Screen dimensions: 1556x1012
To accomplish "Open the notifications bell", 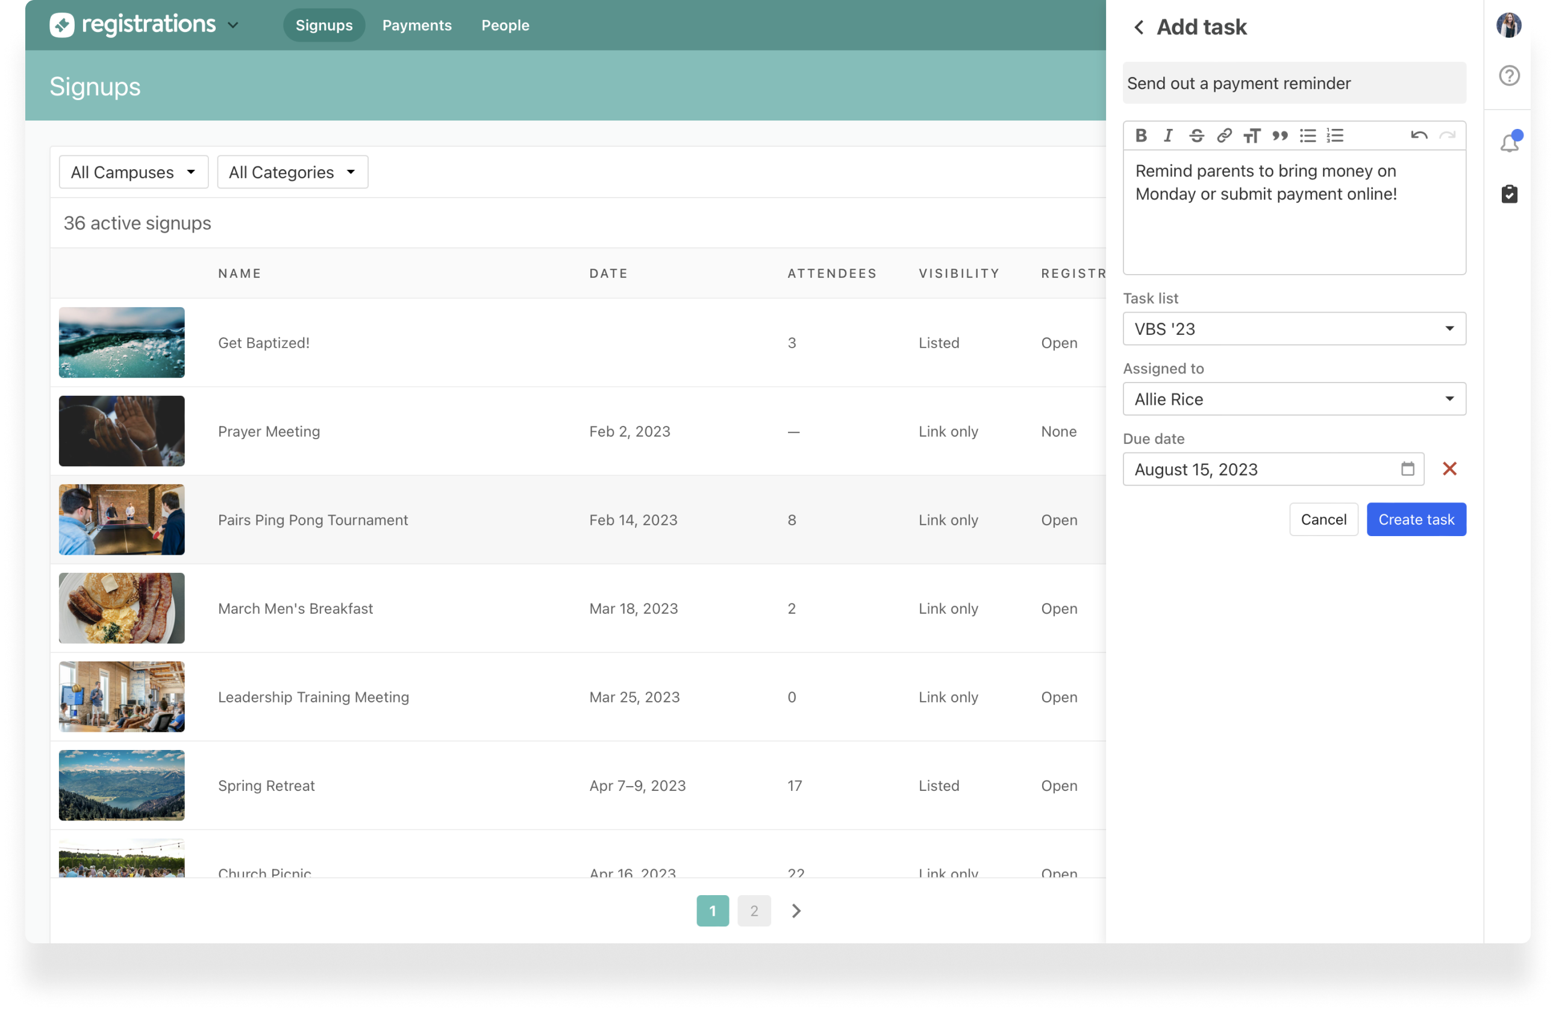I will 1509,143.
